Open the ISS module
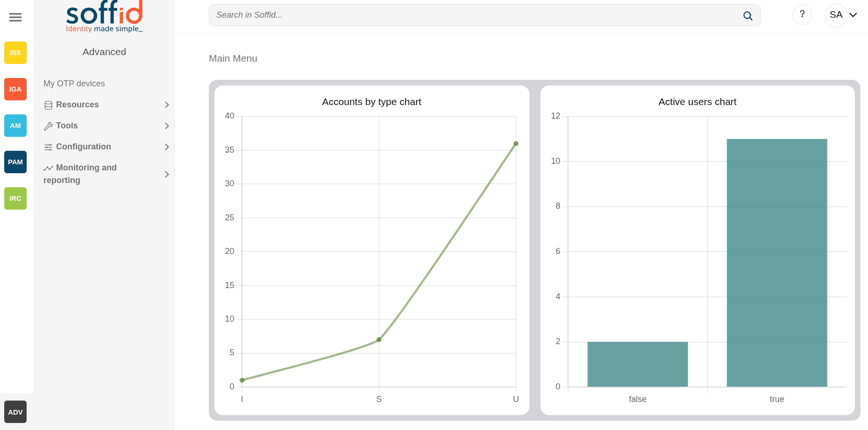This screenshot has width=868, height=430. coord(15,53)
